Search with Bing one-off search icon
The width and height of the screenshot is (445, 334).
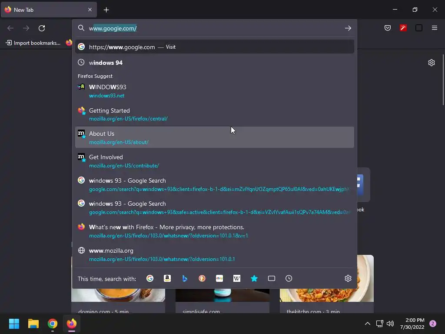click(x=185, y=279)
